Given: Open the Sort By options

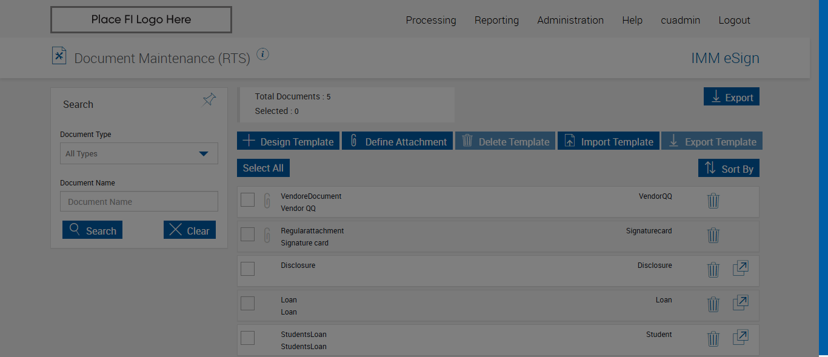Looking at the screenshot, I should pos(729,168).
